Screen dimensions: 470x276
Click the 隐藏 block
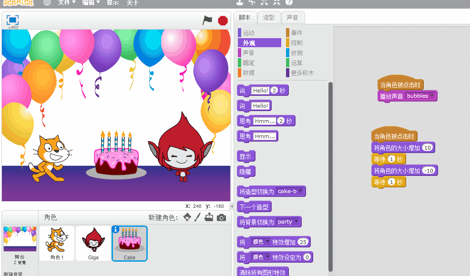pos(246,172)
